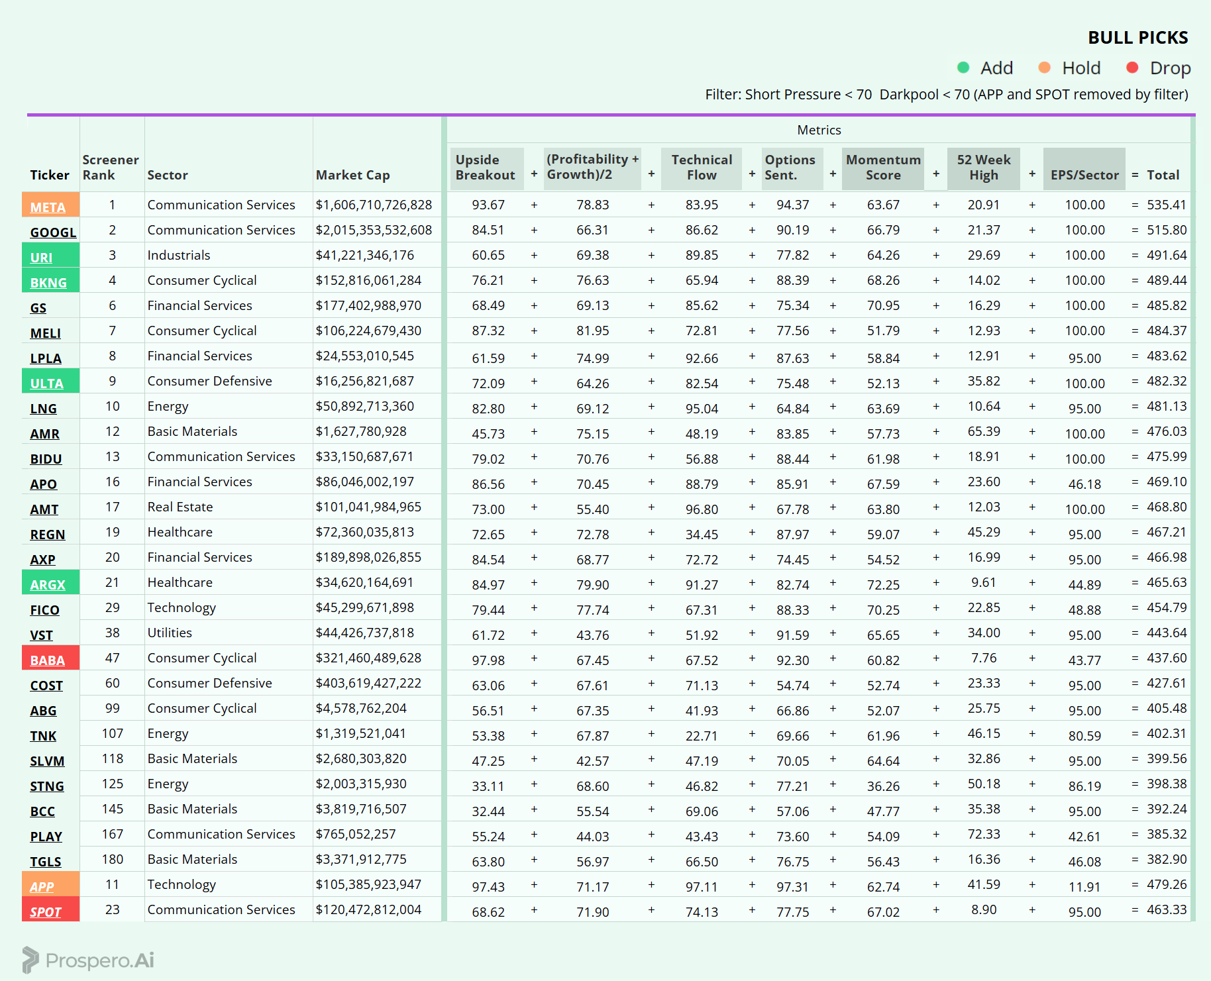Open the APP ticker link
The image size is (1211, 981).
[42, 887]
